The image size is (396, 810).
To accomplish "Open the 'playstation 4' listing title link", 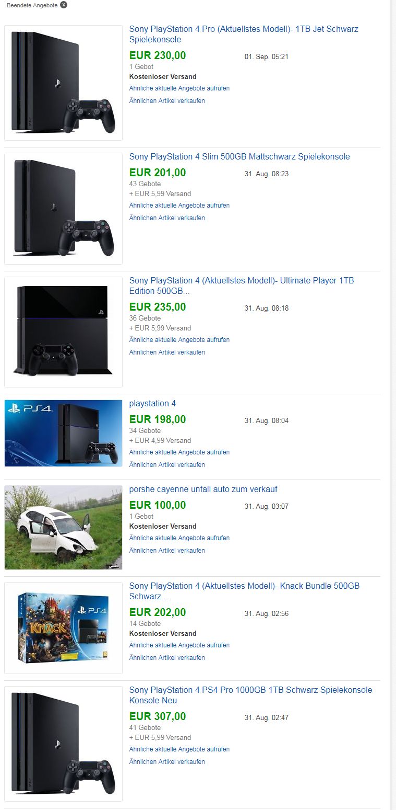I will coord(152,404).
